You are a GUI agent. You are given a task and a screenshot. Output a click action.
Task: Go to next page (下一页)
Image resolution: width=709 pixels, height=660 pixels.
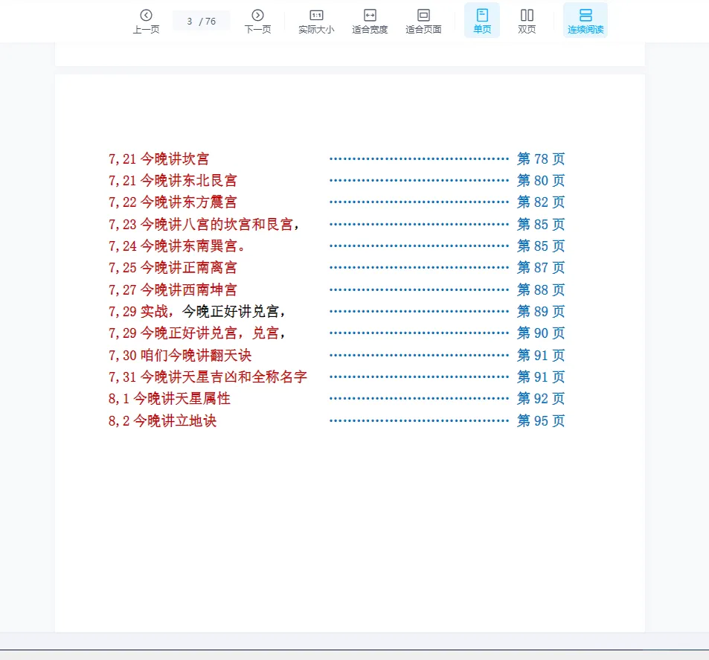[x=257, y=22]
